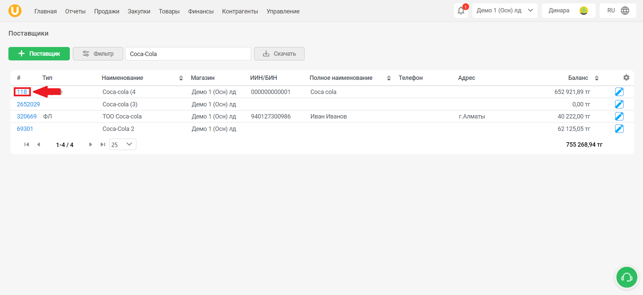Open the RU language selector

tap(618, 11)
